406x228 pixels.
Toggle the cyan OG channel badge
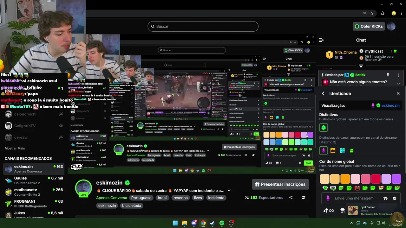pos(342,150)
